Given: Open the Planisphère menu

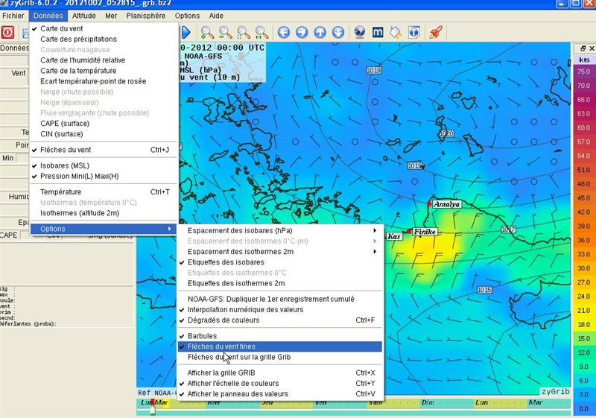Looking at the screenshot, I should pos(145,16).
